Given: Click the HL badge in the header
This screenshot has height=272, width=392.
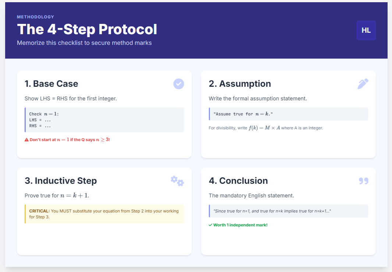Looking at the screenshot, I should tap(366, 31).
